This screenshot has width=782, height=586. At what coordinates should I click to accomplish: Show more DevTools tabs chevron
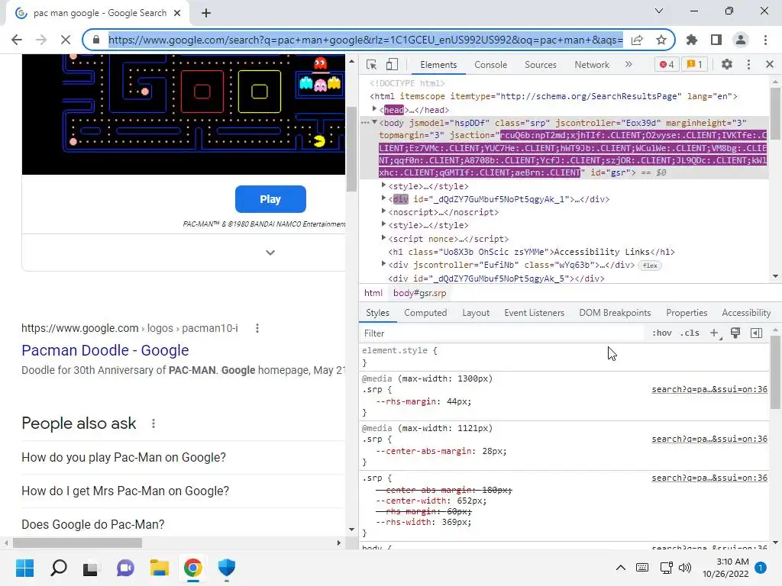tap(629, 64)
